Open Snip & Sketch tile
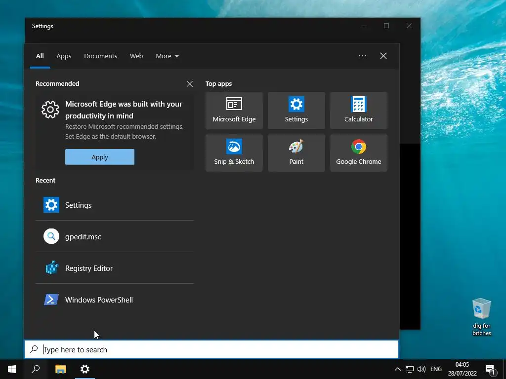 click(x=234, y=153)
